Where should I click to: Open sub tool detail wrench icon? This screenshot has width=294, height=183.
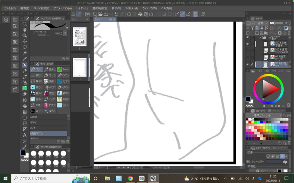coord(68,59)
